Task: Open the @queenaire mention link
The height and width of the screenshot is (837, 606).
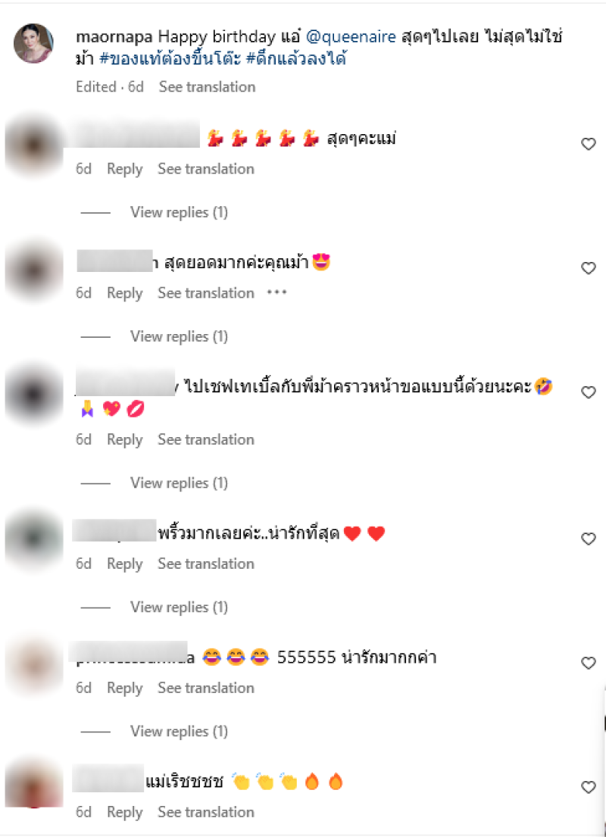Action: coord(351,37)
